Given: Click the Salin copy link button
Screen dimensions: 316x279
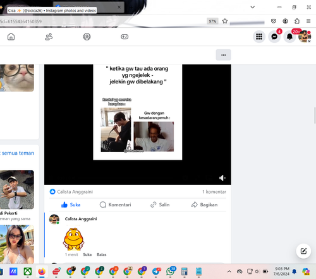Looking at the screenshot, I should click(x=160, y=205).
